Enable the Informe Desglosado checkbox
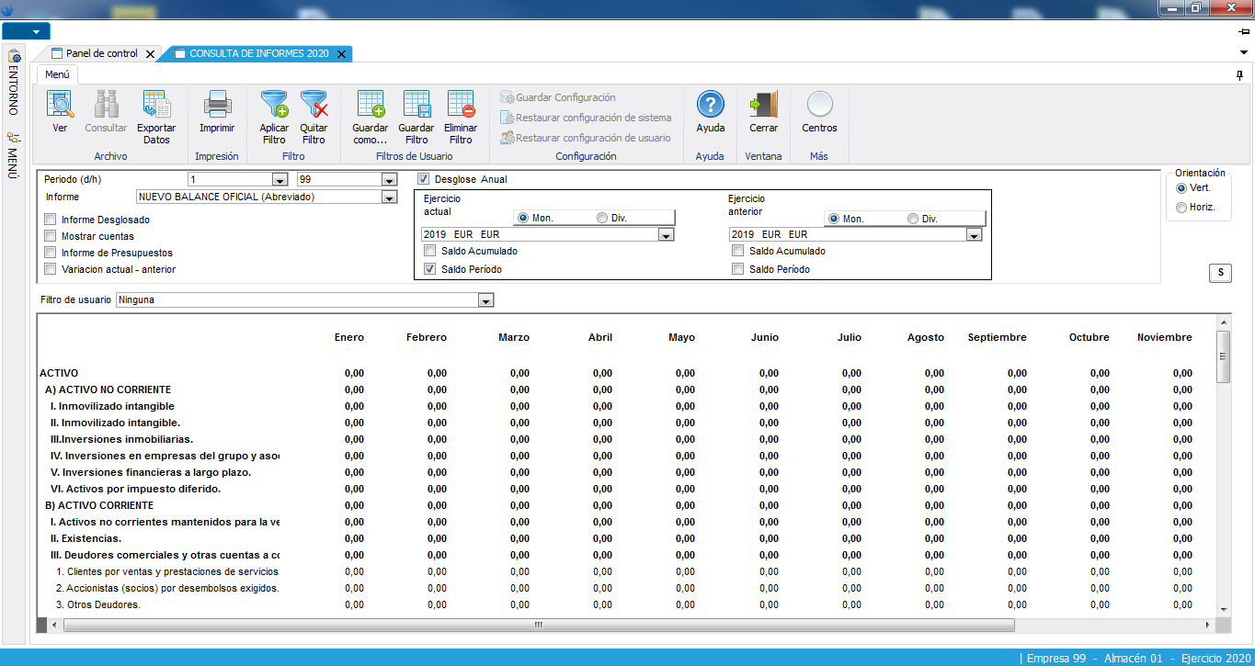The height and width of the screenshot is (666, 1255). pyautogui.click(x=51, y=220)
